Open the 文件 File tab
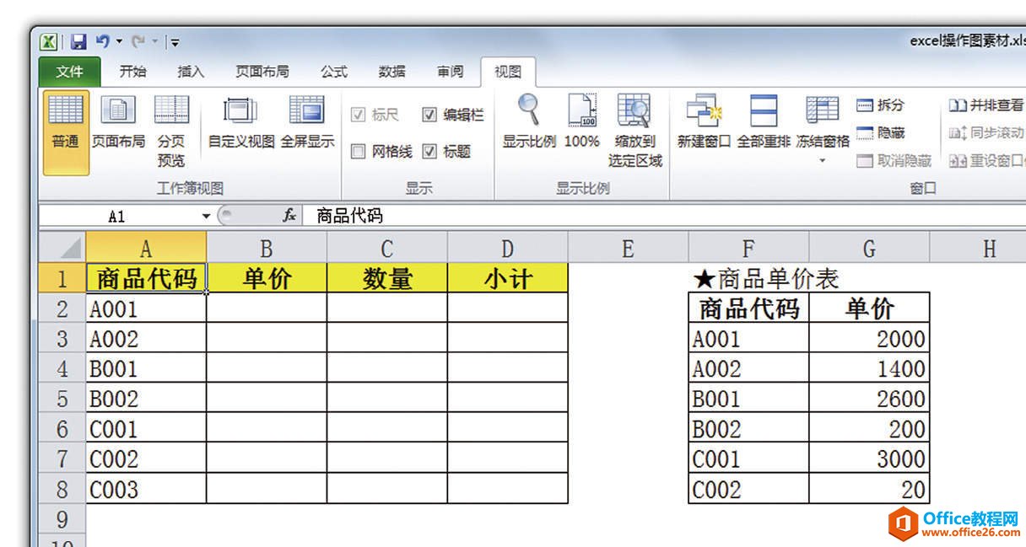The image size is (1026, 547). coord(69,72)
